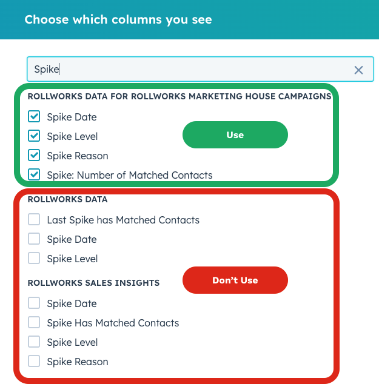
Task: Click the 'Spike: Number of Matched Contacts' label text
Action: tap(130, 175)
